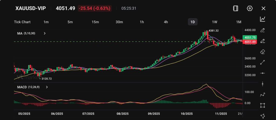The width and height of the screenshot is (276, 120).
Task: Expand the MACD (12,26,9) indicator chevron
Action: coord(47,87)
